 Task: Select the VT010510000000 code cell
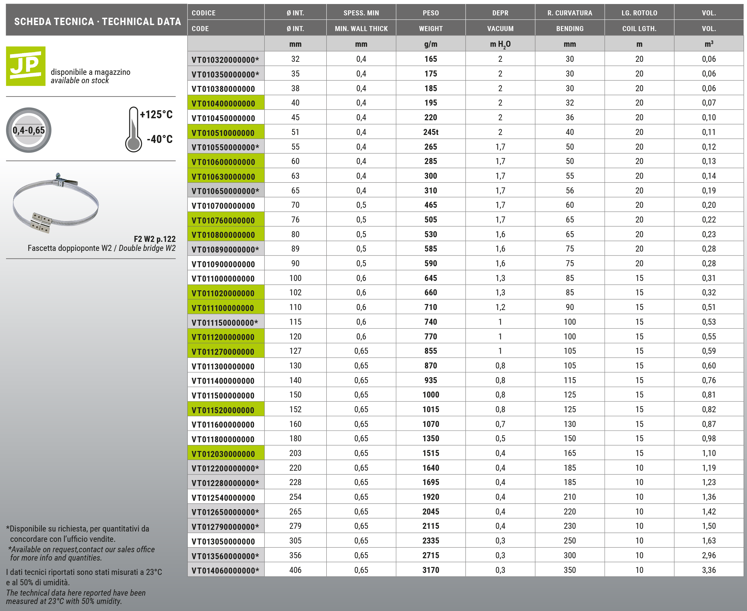223,133
